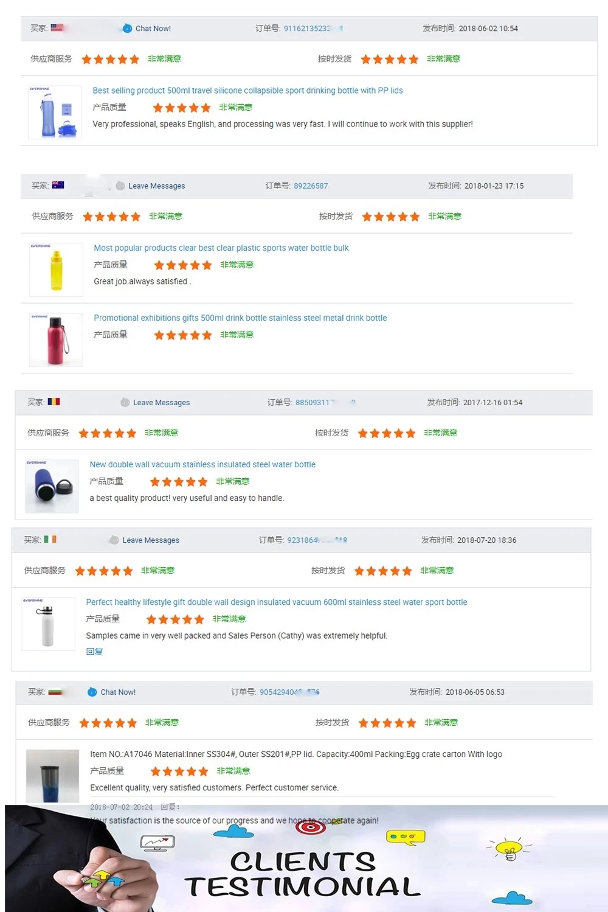
Task: Open the silicone collapsible bottle product link
Action: click(247, 91)
